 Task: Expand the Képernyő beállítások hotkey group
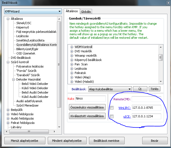click(x=72, y=60)
